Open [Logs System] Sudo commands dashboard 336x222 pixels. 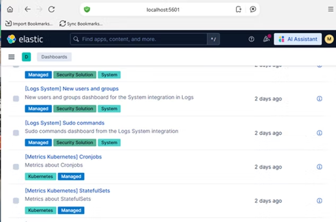click(x=65, y=123)
